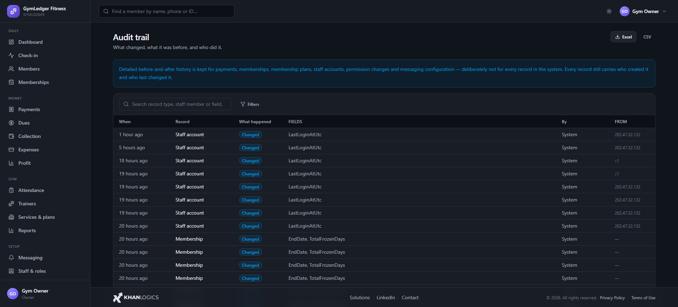Select the Dues coin icon

click(11, 123)
